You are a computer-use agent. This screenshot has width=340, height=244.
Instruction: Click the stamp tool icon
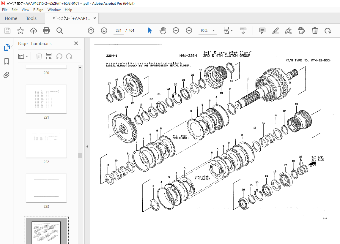(x=302, y=31)
